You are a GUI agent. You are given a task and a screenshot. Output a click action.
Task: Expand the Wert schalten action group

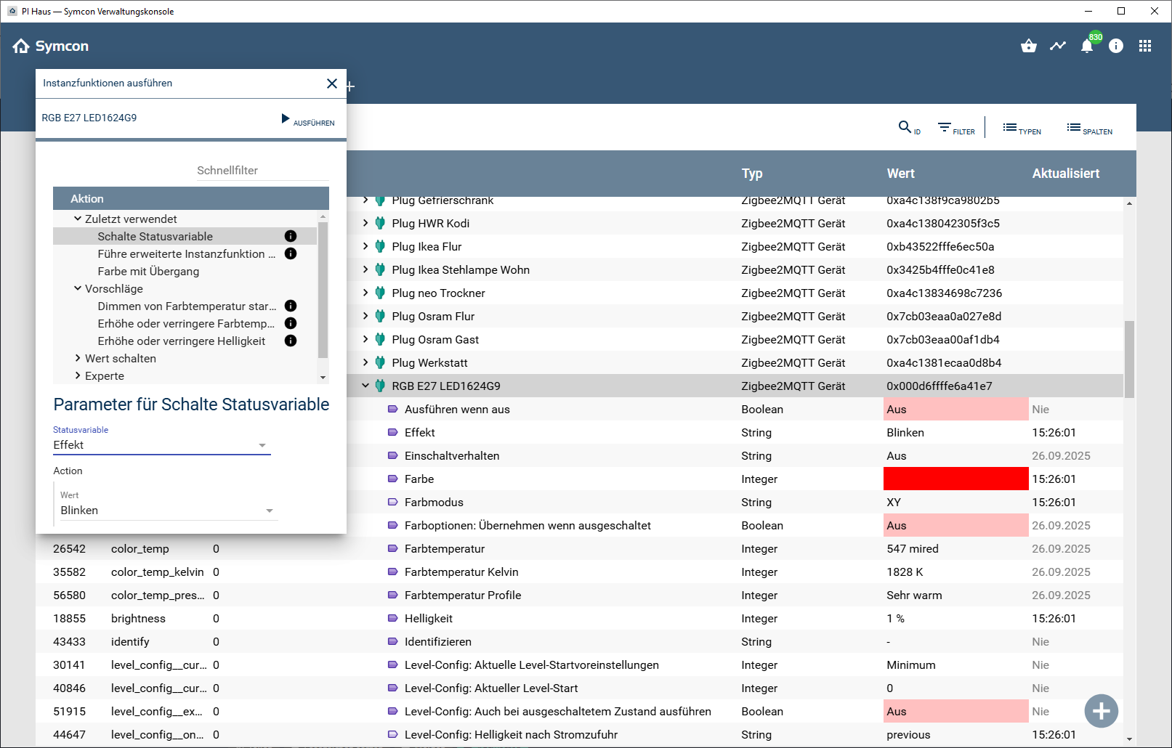[78, 358]
